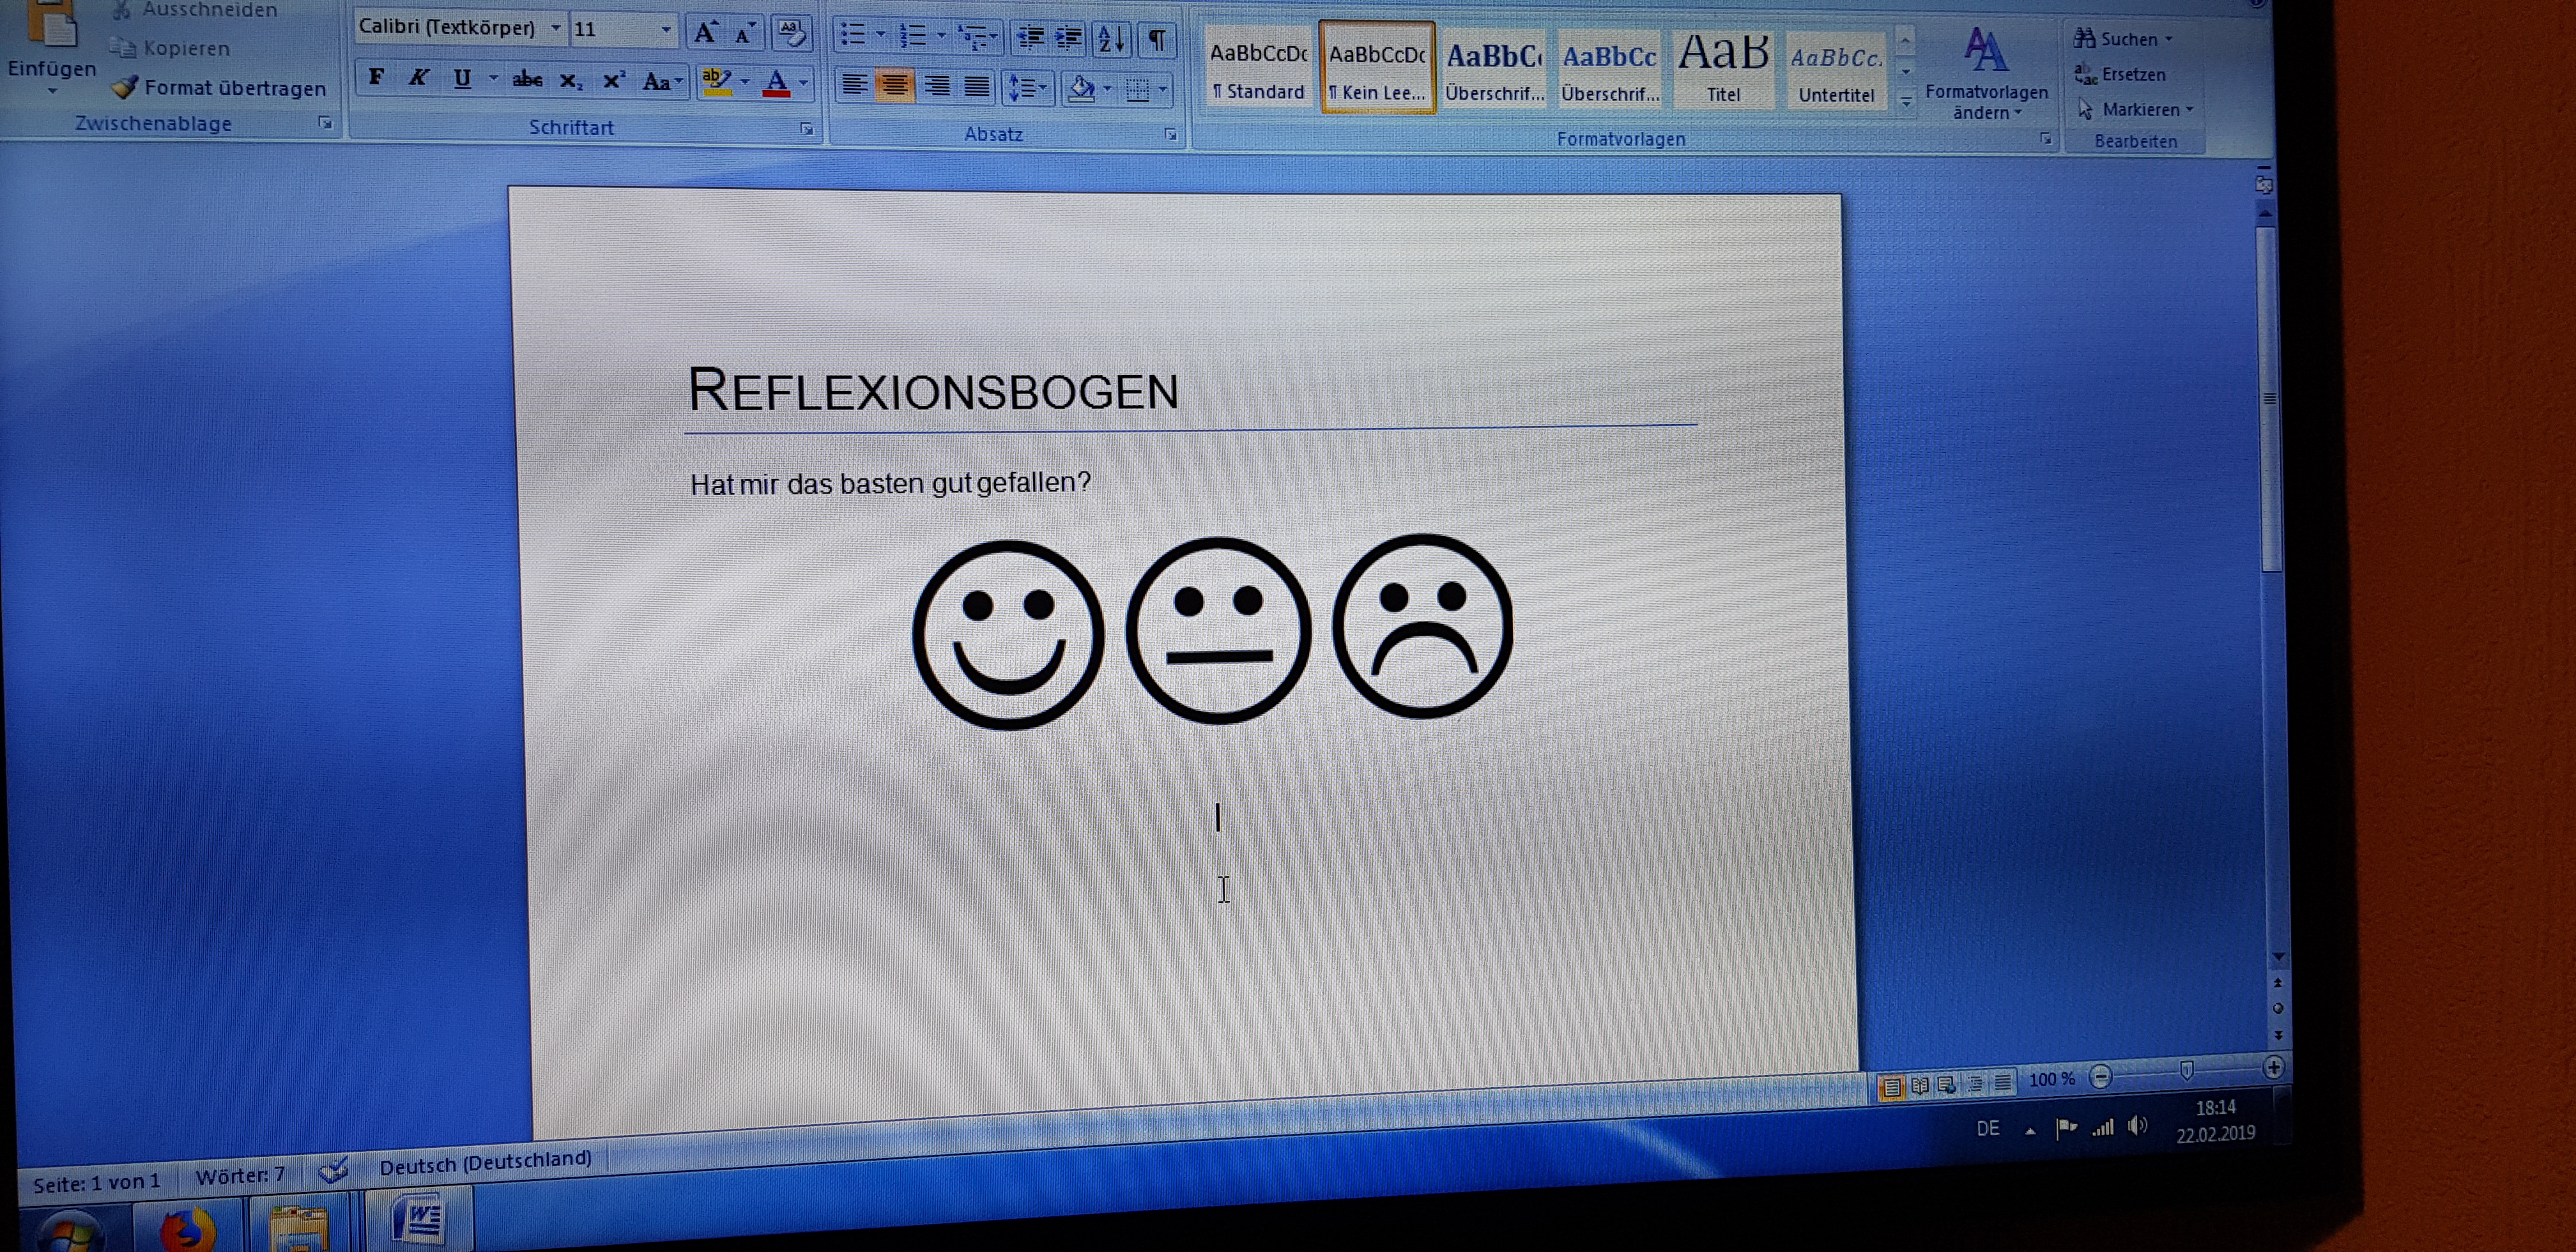Select the Standard style
This screenshot has height=1252, width=2576.
pos(1258,68)
